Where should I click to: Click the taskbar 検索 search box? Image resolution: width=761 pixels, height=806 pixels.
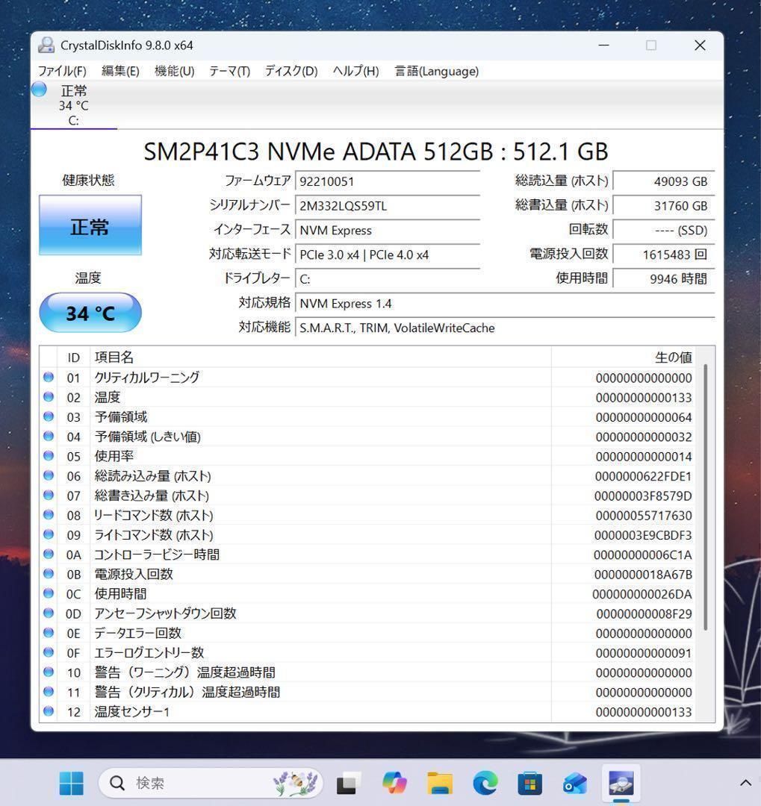click(211, 783)
